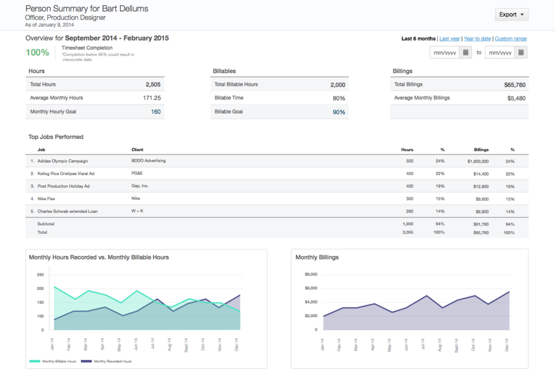The width and height of the screenshot is (555, 379).
Task: Click the first mm/yyyy date input field
Action: click(446, 52)
